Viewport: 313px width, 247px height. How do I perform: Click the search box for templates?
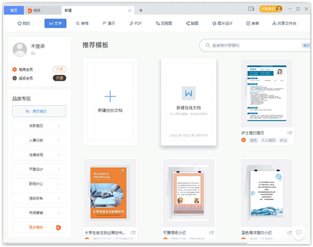pos(255,45)
